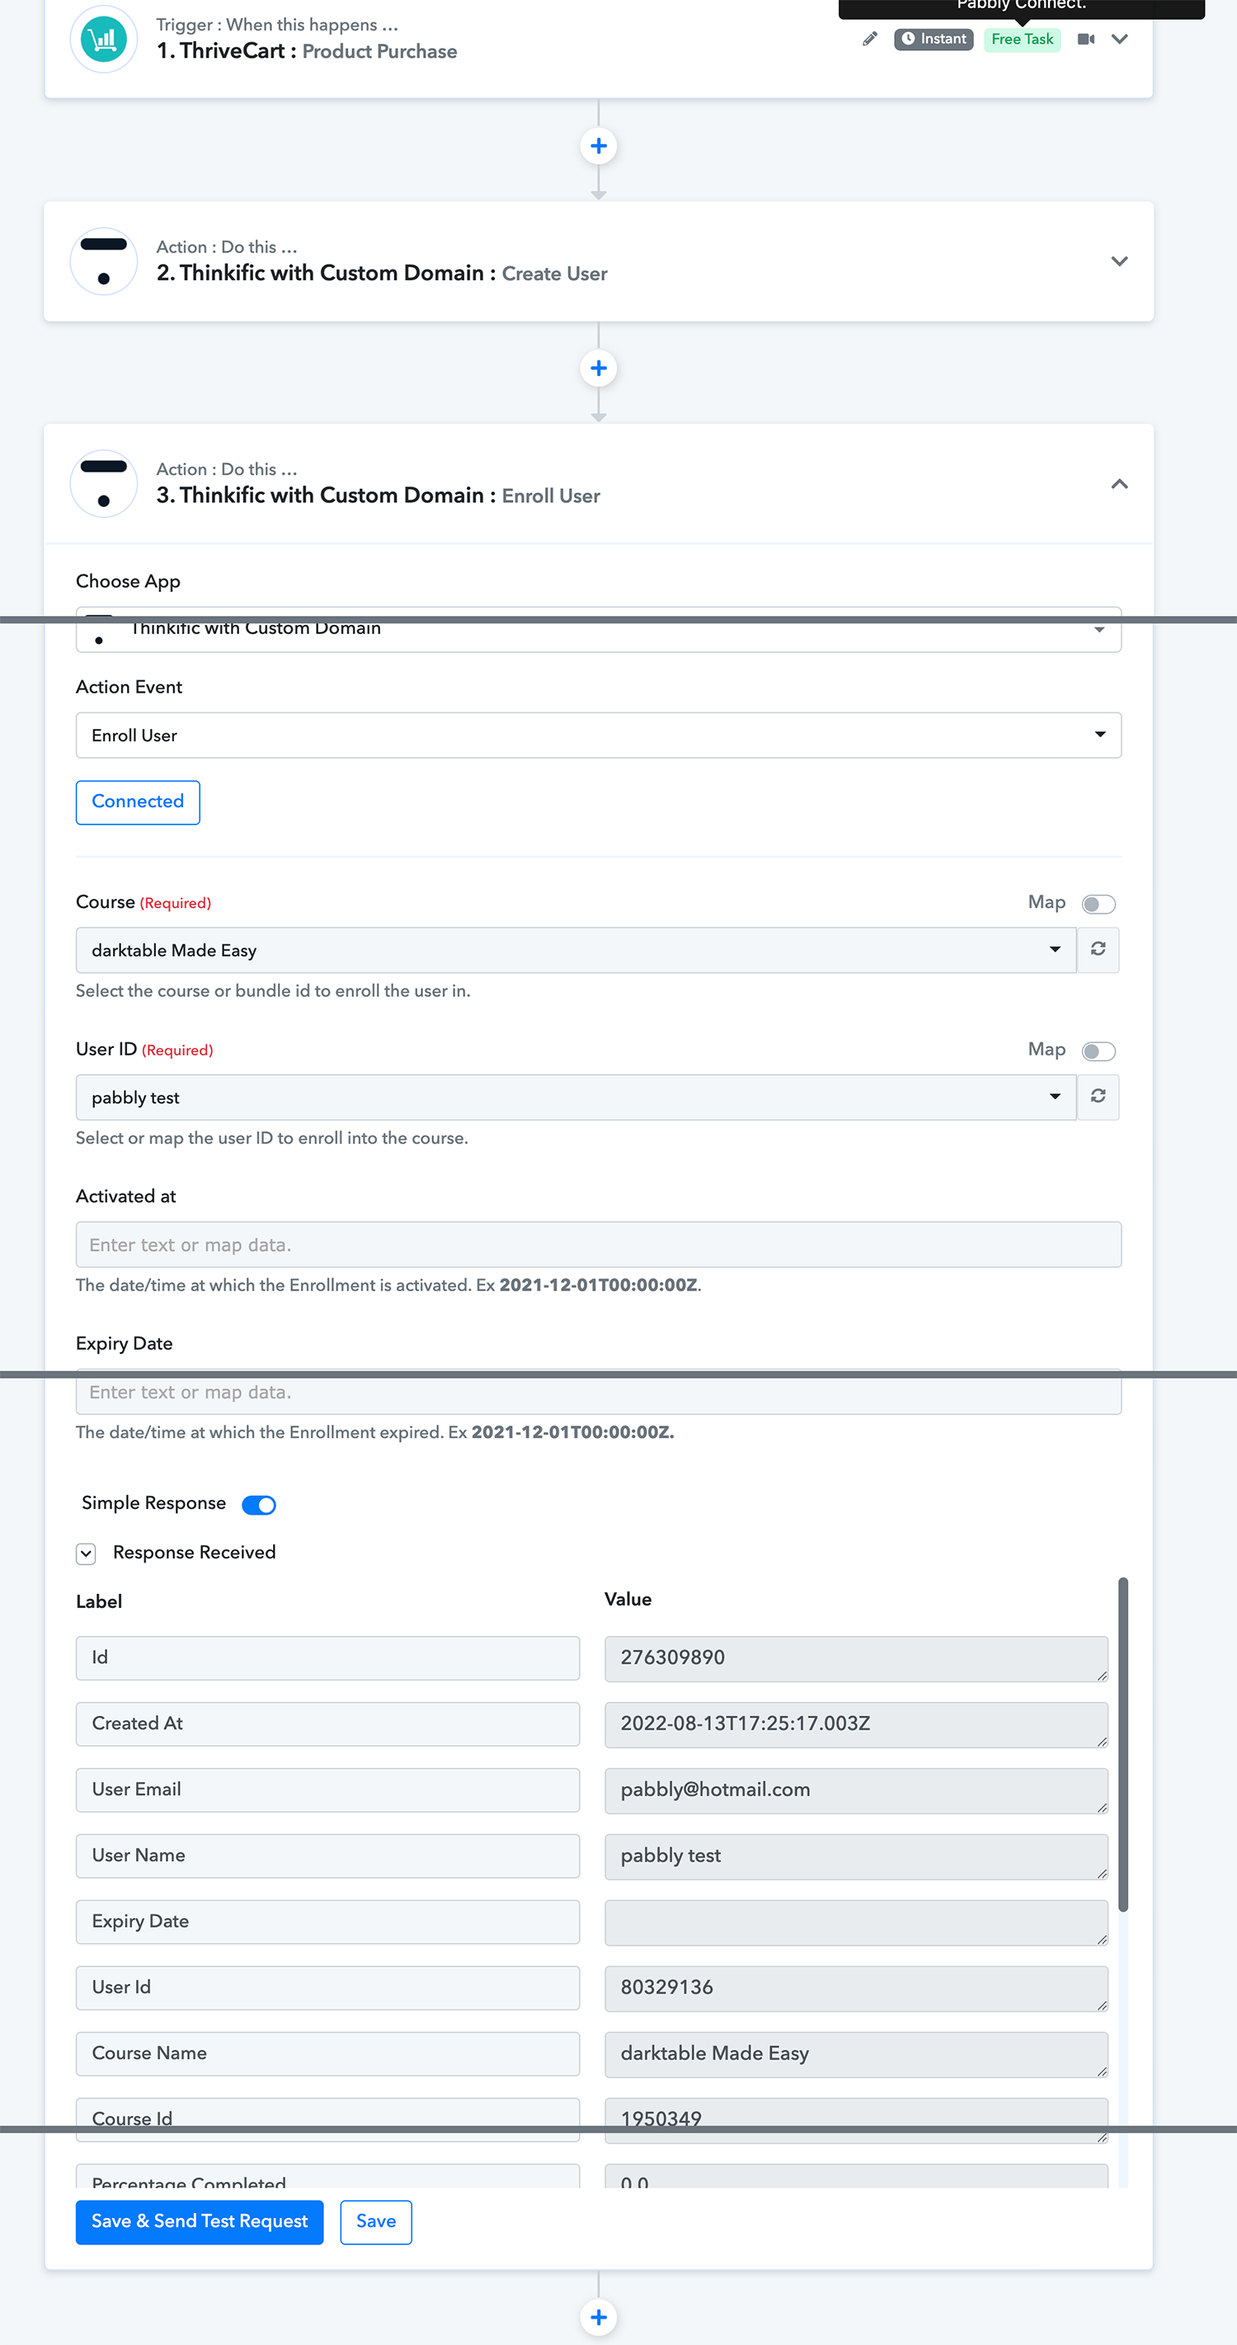Click the Connected button
The width and height of the screenshot is (1237, 2345).
tap(138, 802)
